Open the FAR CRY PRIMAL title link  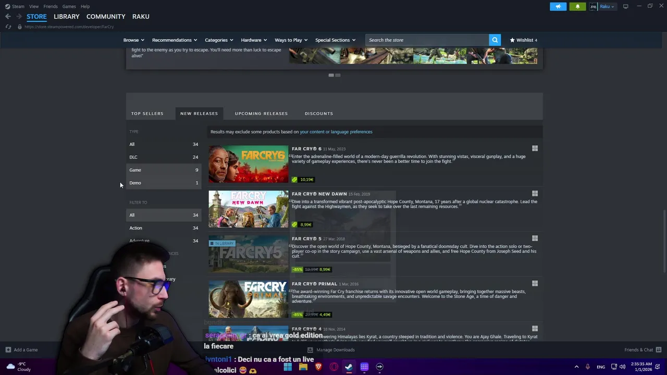pyautogui.click(x=314, y=284)
